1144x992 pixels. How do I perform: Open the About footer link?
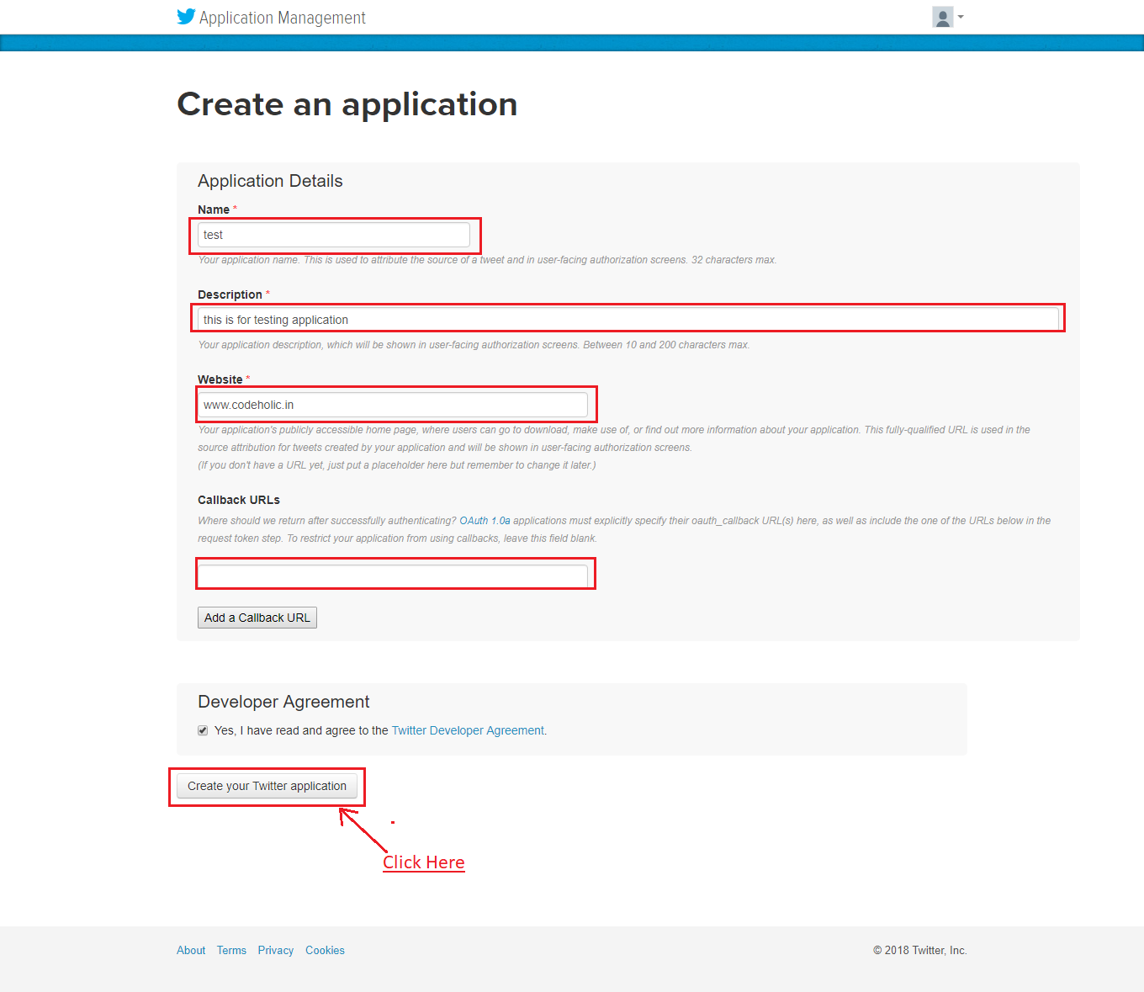191,950
